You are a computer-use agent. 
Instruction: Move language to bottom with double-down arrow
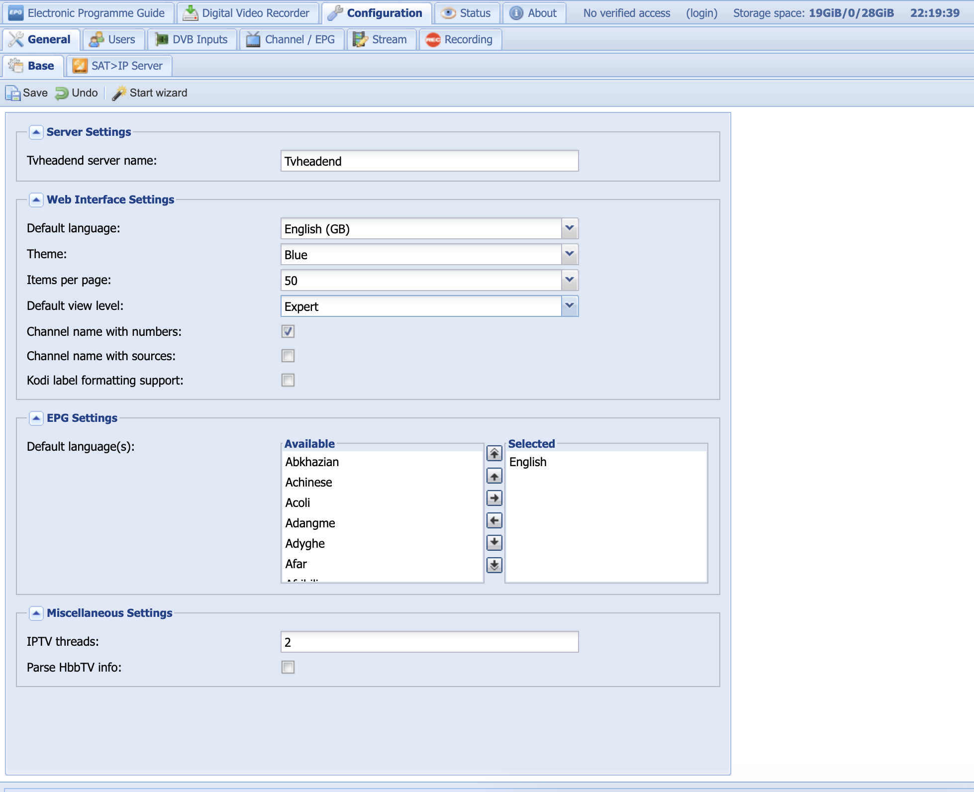(x=494, y=565)
